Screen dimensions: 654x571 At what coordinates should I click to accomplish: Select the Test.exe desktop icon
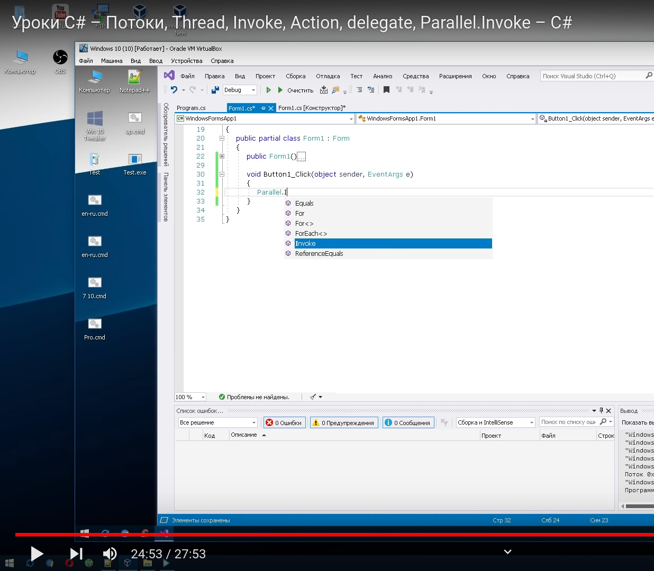click(134, 163)
